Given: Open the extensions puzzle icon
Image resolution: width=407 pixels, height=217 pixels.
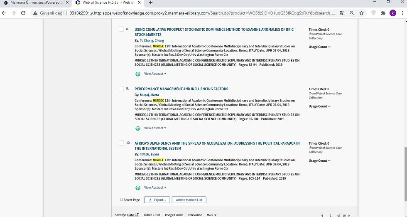Looking at the screenshot, I should [x=383, y=13].
